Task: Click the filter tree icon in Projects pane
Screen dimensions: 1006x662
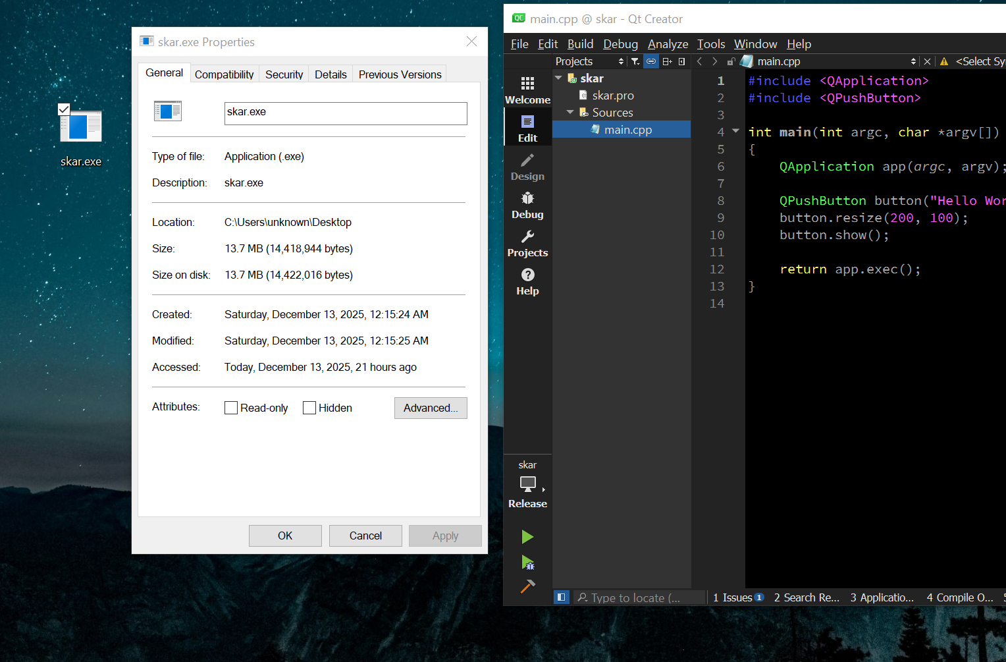Action: [635, 61]
